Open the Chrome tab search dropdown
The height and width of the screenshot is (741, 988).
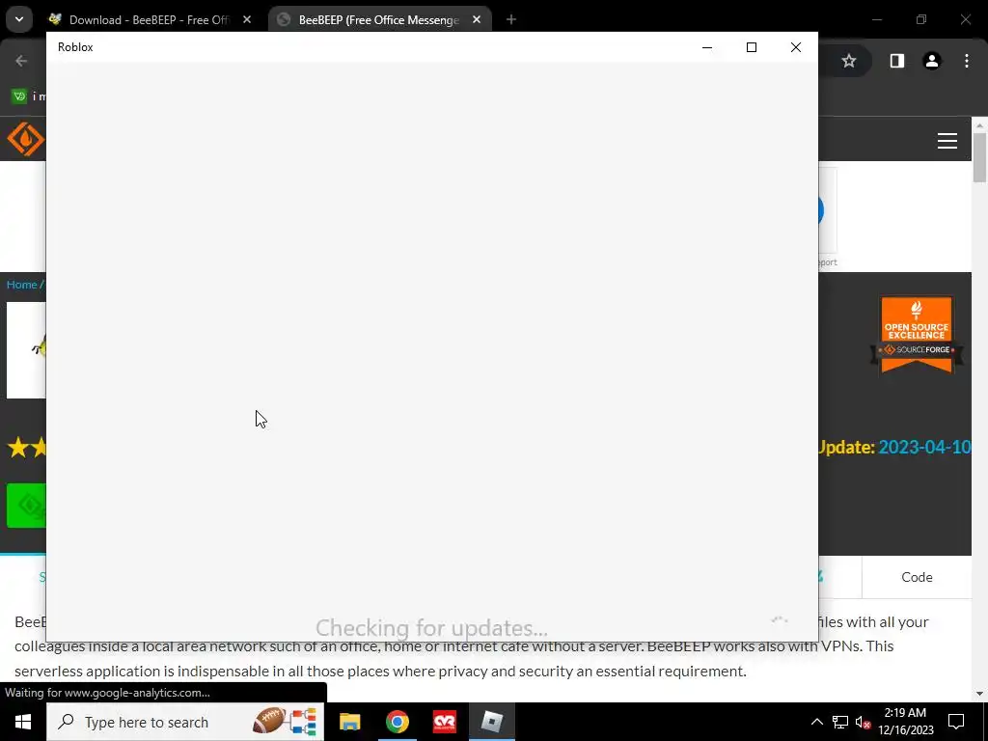click(x=19, y=19)
